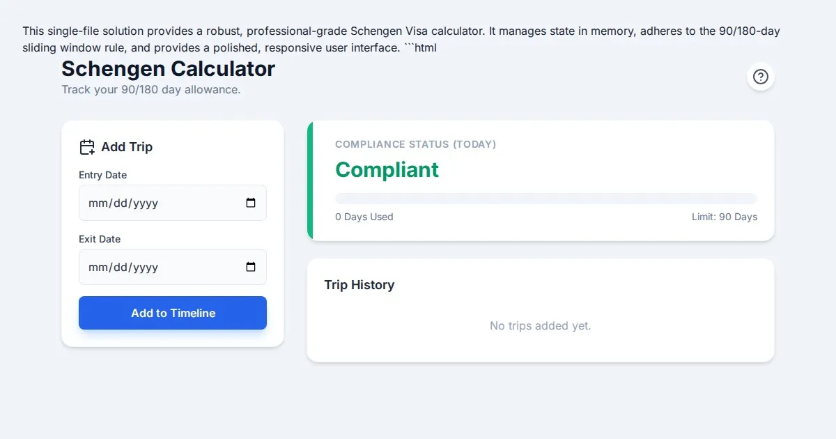836x439 pixels.
Task: Click the '0 Days Used' label
Action: click(x=364, y=217)
